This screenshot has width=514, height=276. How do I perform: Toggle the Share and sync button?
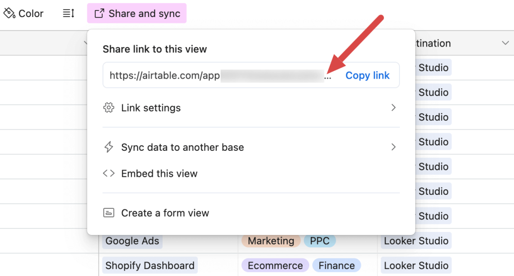(137, 14)
